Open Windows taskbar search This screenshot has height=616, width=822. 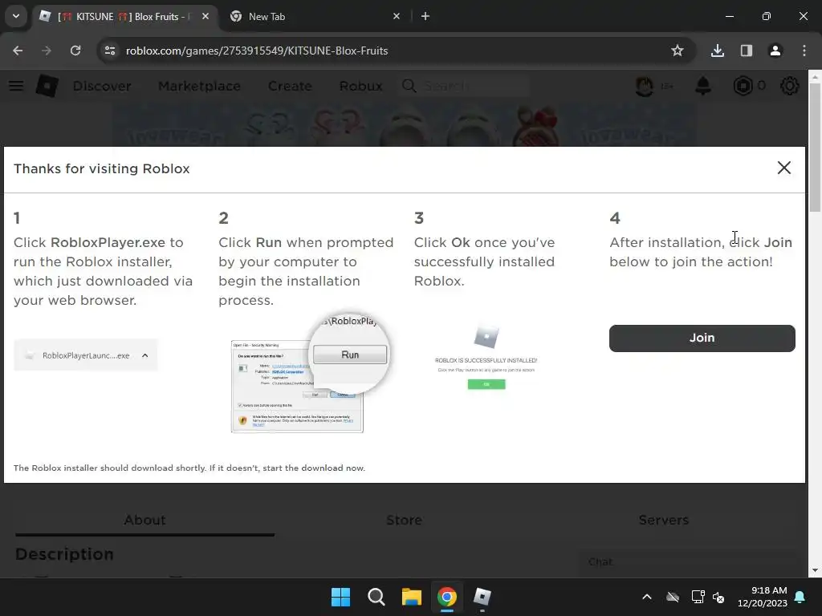376,597
